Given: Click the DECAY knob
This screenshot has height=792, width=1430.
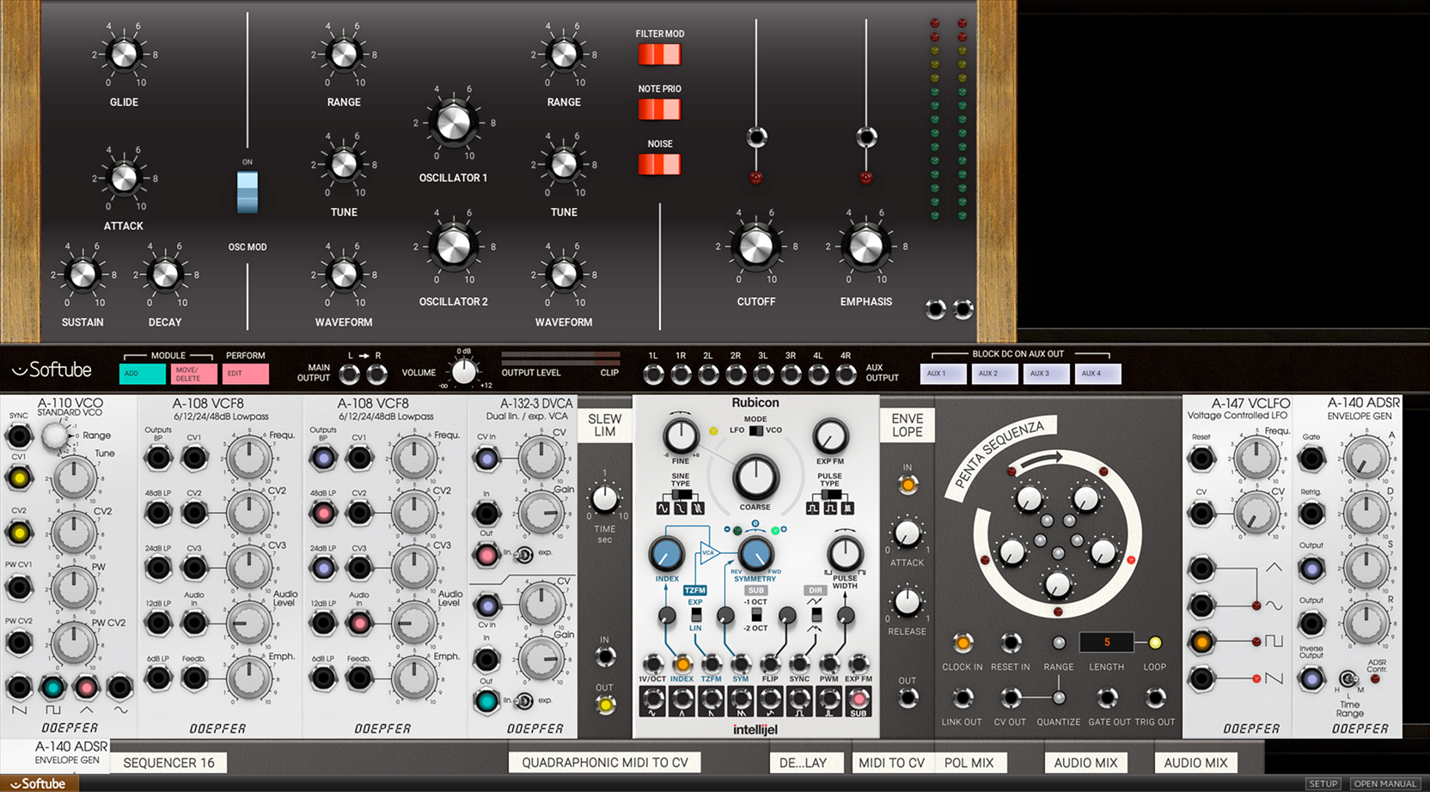Looking at the screenshot, I should [x=165, y=274].
